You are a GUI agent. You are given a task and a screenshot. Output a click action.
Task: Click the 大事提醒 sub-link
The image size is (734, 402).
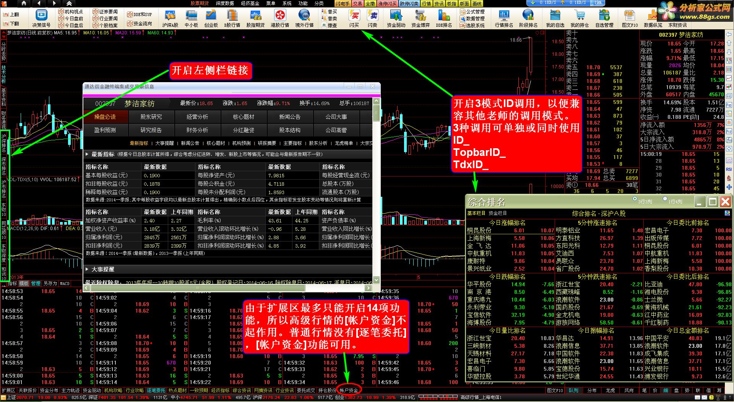[164, 143]
